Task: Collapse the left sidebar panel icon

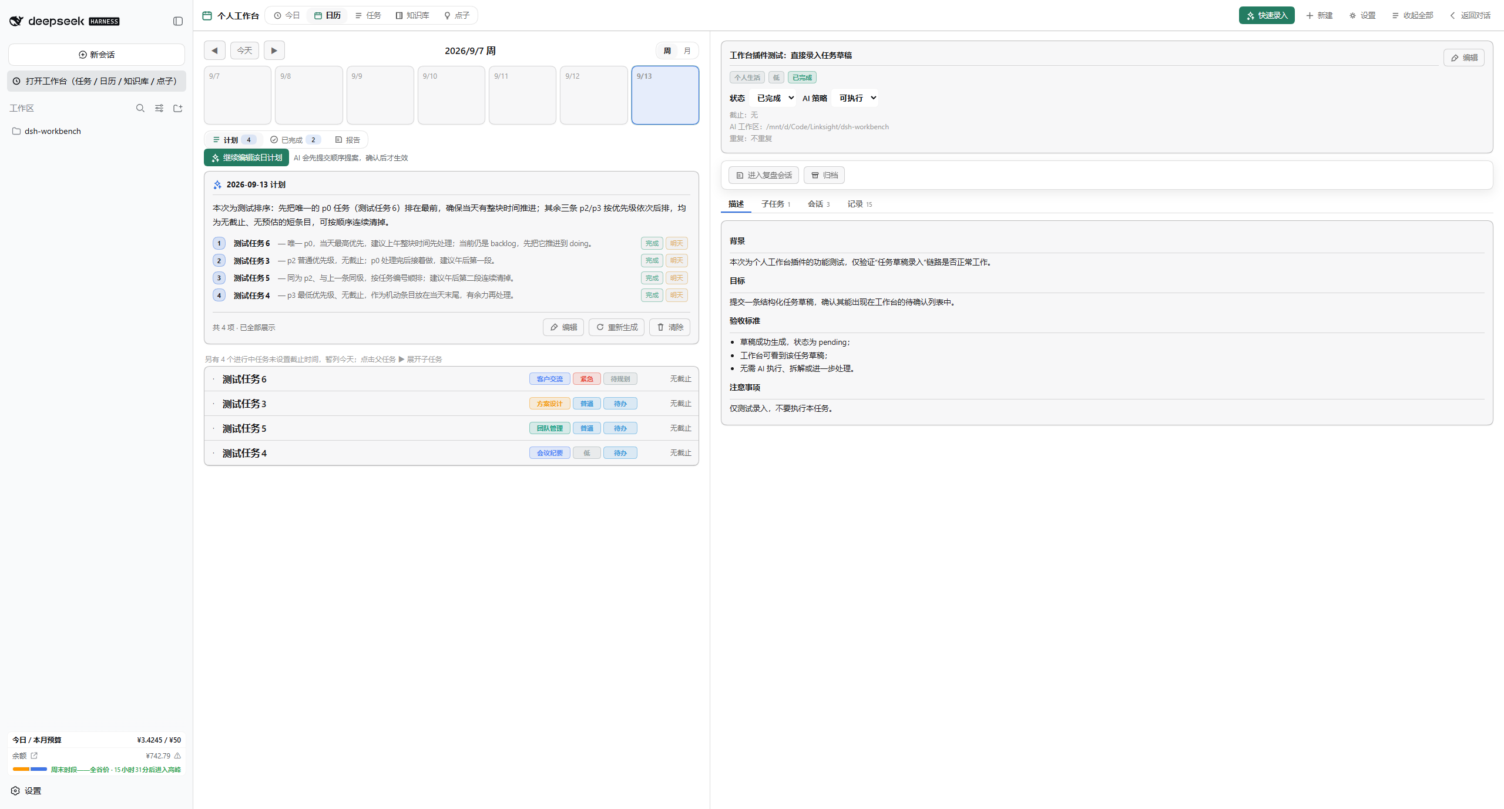Action: [178, 21]
